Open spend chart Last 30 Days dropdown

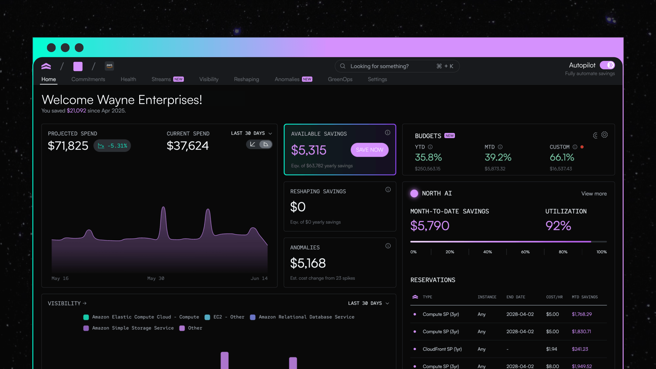click(251, 133)
